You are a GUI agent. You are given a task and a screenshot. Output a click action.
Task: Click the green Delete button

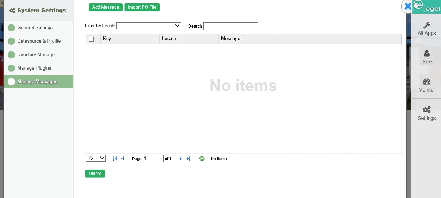95,174
